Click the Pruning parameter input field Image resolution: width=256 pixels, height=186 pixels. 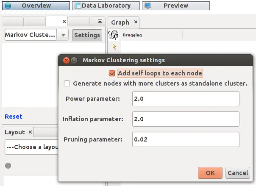click(186, 139)
